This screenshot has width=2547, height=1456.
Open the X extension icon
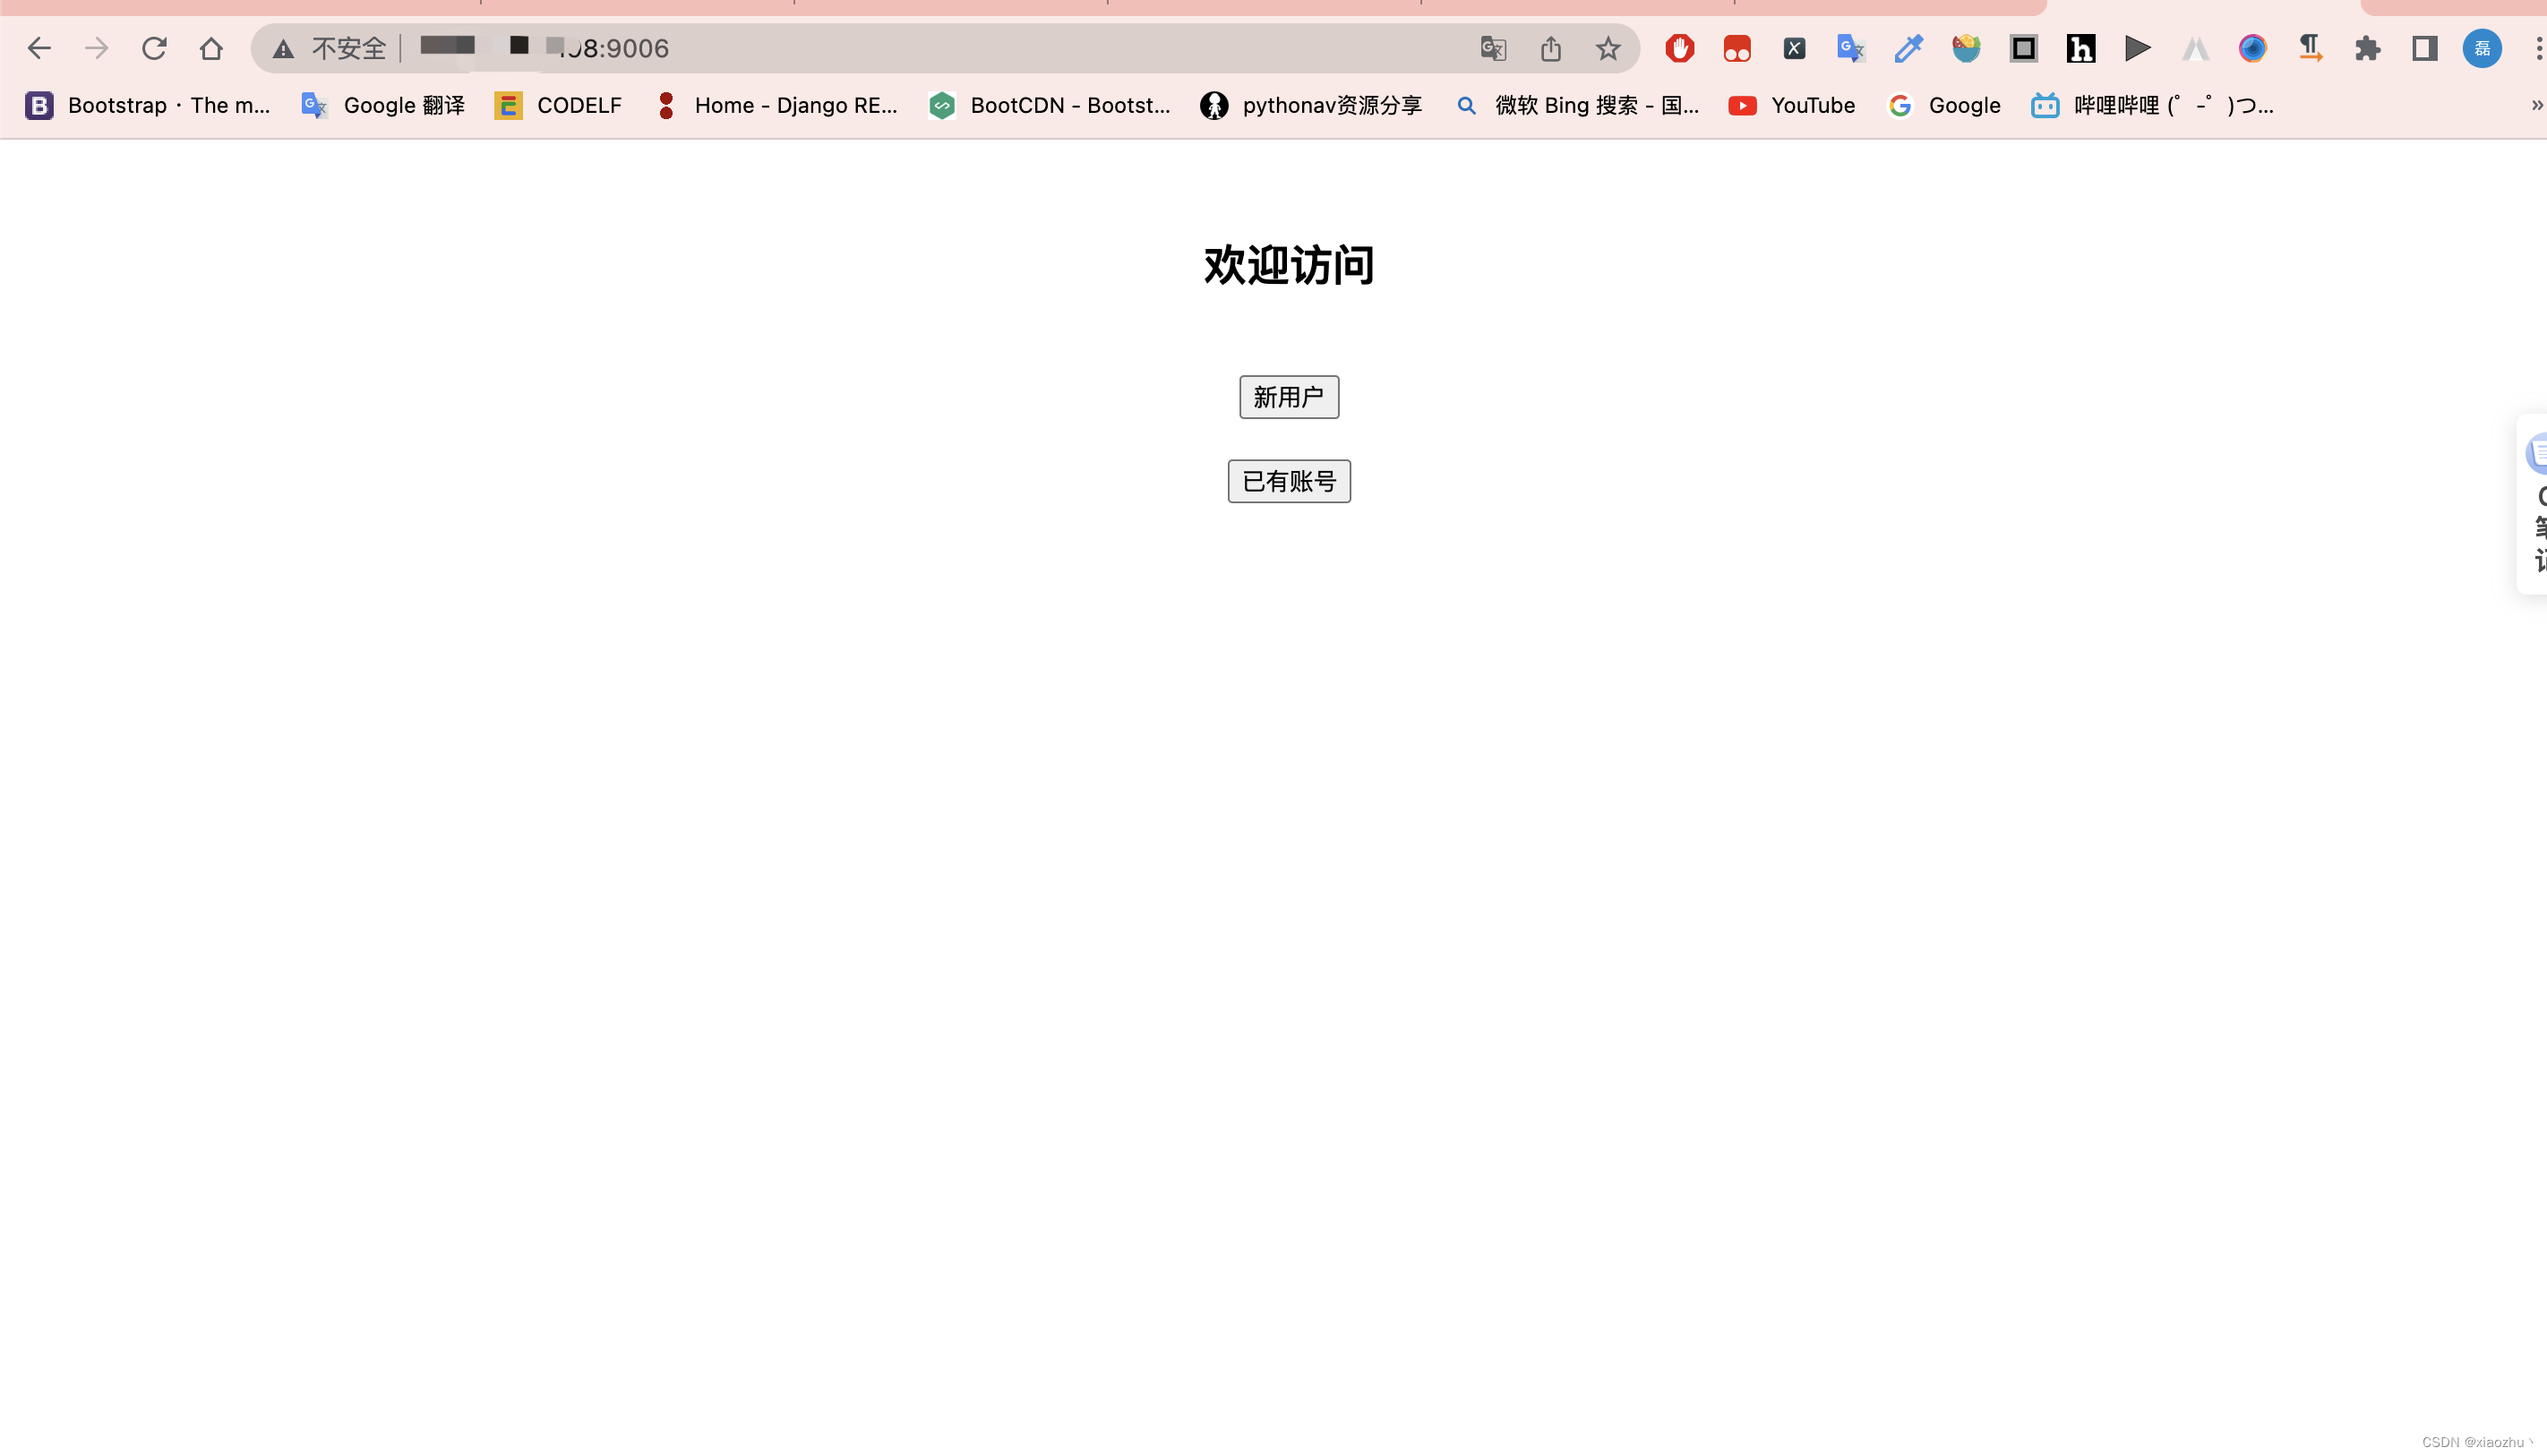click(x=1793, y=48)
